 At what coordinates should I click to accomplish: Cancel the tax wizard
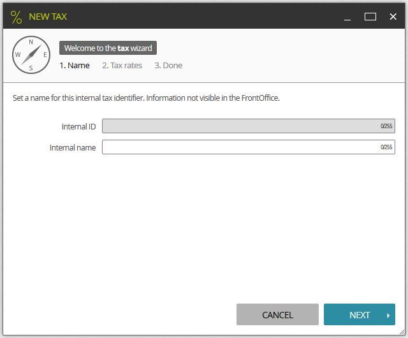pyautogui.click(x=277, y=314)
